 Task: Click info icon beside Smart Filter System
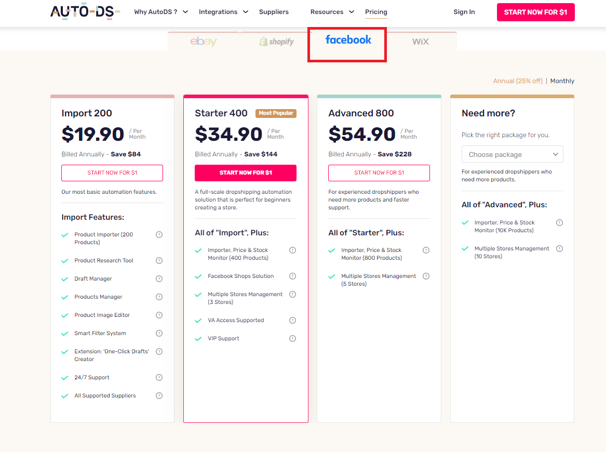coord(159,333)
